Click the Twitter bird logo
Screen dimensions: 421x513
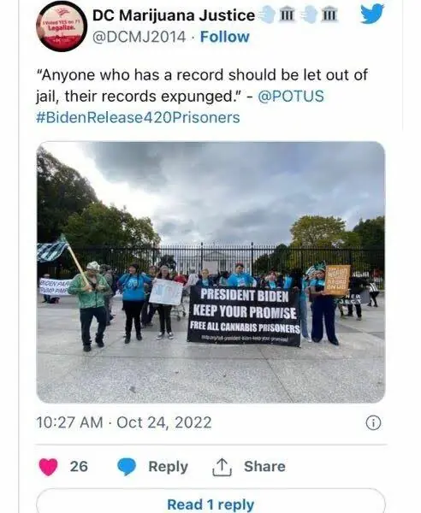(x=372, y=14)
